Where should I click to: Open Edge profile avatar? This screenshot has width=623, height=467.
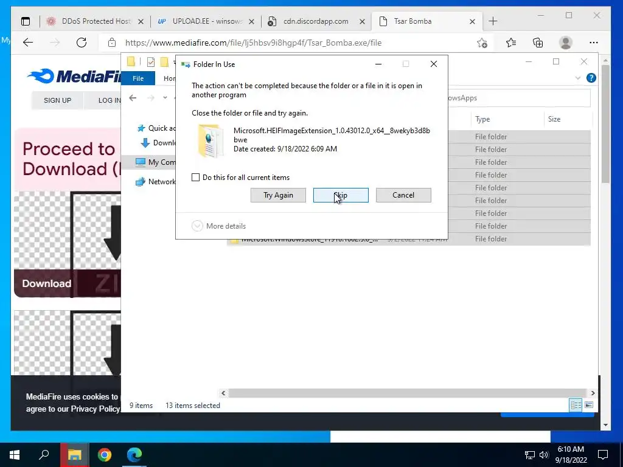pyautogui.click(x=565, y=43)
